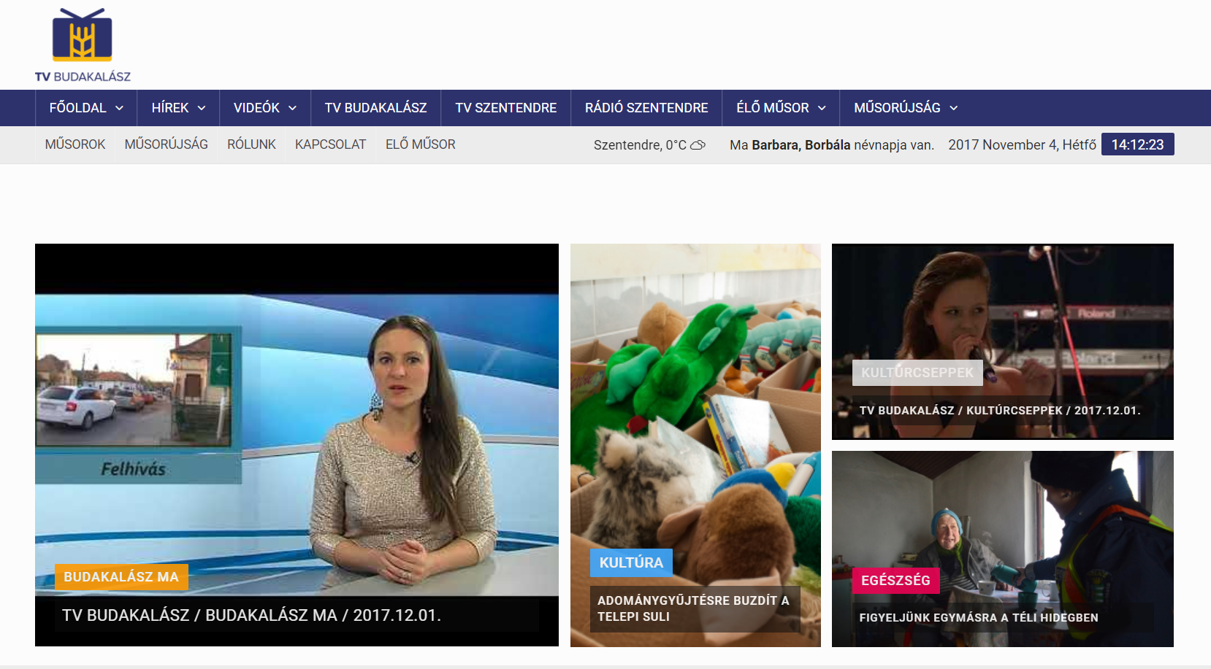The image size is (1211, 669).
Task: Select RÁDIÓ SZENTENDRE in navigation bar
Action: pos(646,108)
